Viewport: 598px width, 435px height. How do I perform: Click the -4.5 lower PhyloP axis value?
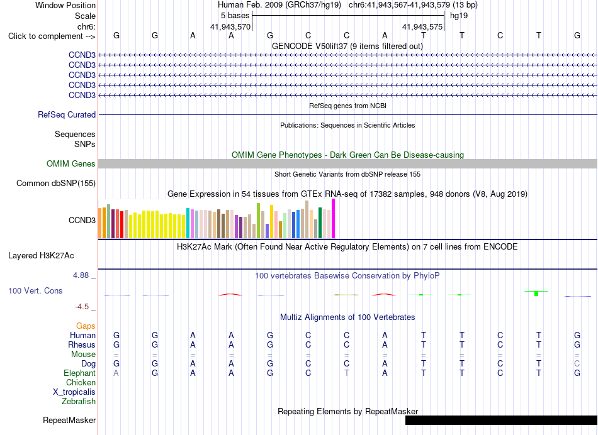(82, 307)
